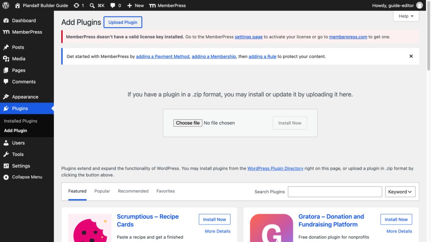This screenshot has height=242, width=431.
Task: Open the guide-editor user avatar
Action: click(x=420, y=5)
